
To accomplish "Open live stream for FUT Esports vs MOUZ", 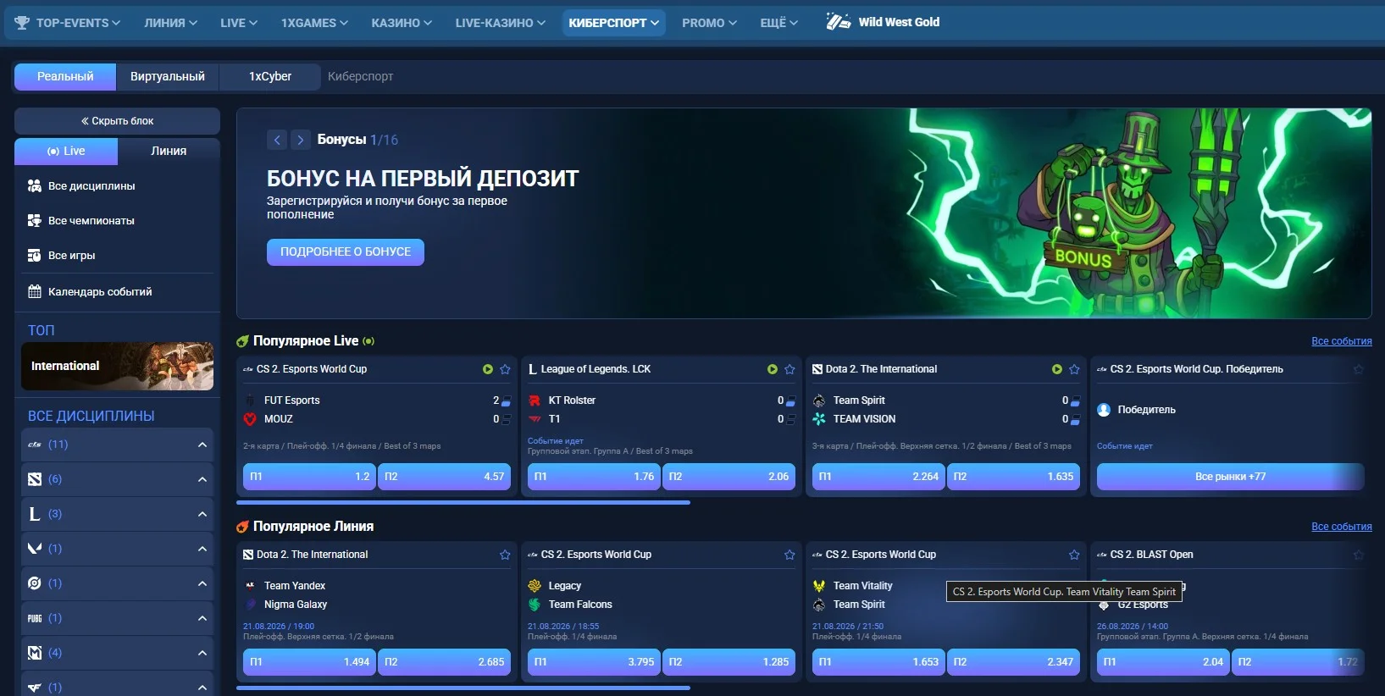I will pos(488,369).
